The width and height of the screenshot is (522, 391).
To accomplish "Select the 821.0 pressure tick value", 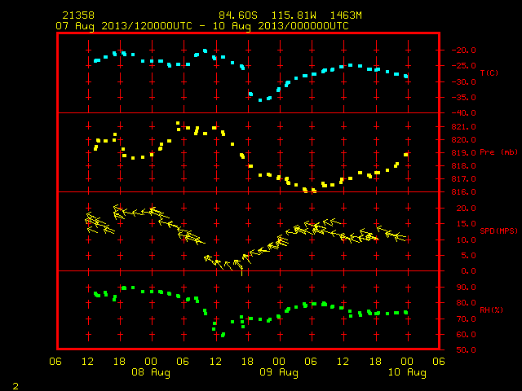I will coord(464,127).
